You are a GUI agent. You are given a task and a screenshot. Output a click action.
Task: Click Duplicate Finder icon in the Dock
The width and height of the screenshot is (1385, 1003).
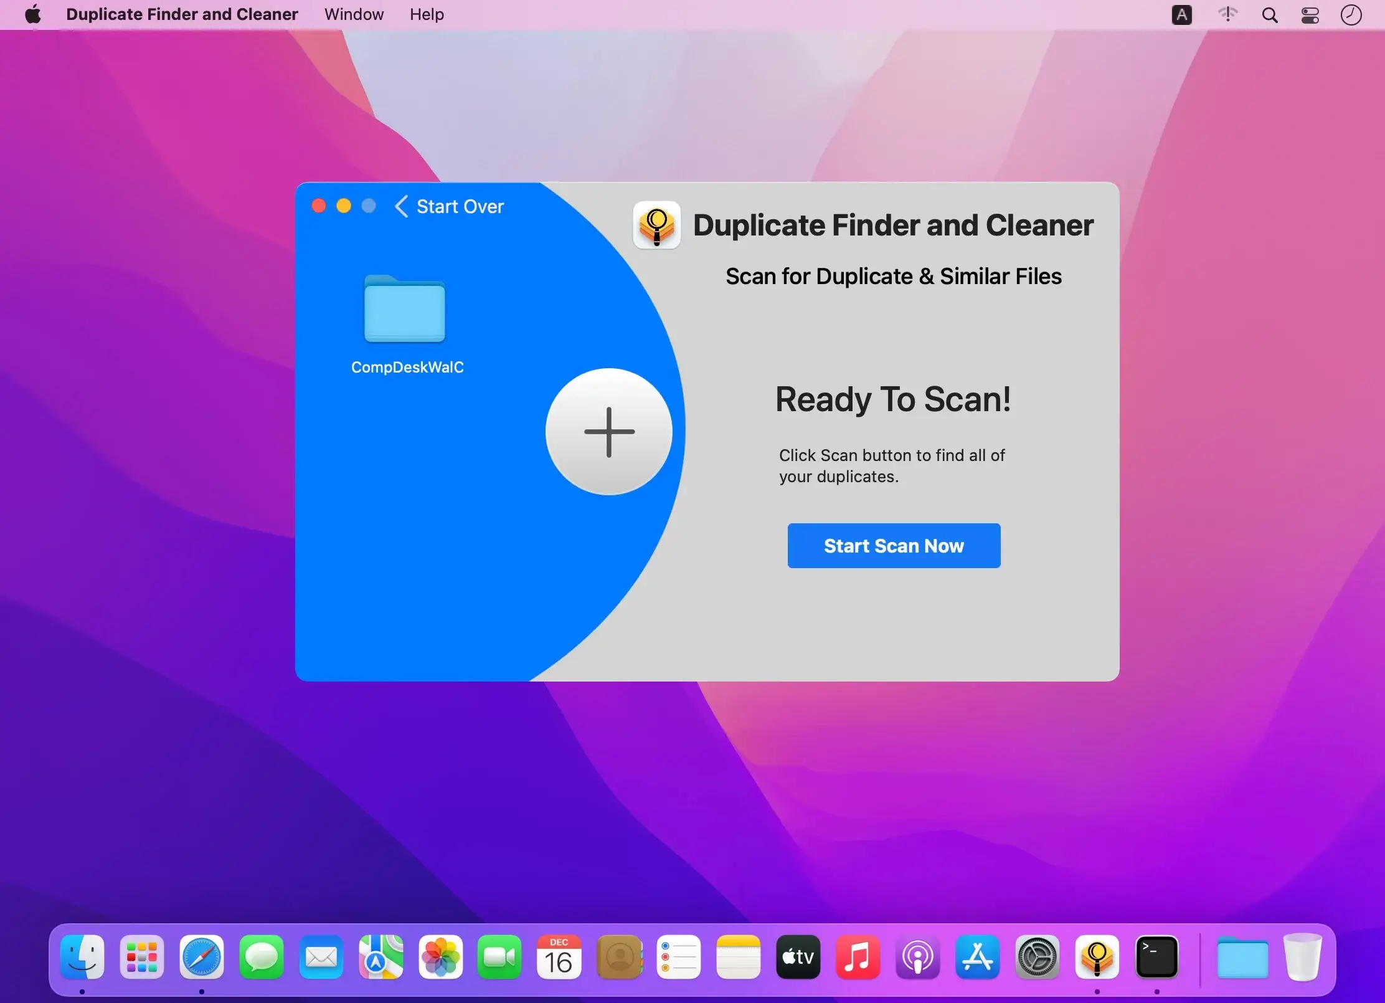point(1097,957)
